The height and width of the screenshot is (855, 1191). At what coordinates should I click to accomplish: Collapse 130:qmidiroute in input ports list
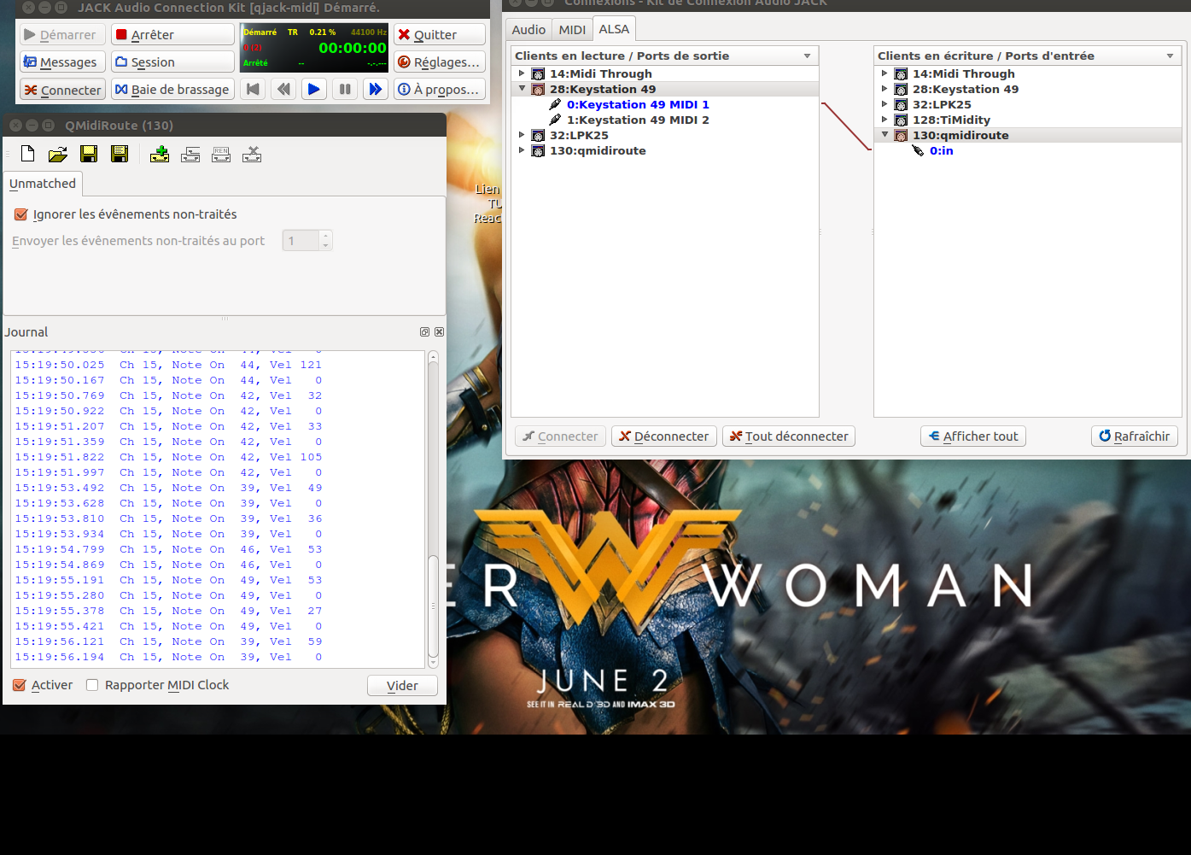pos(884,135)
